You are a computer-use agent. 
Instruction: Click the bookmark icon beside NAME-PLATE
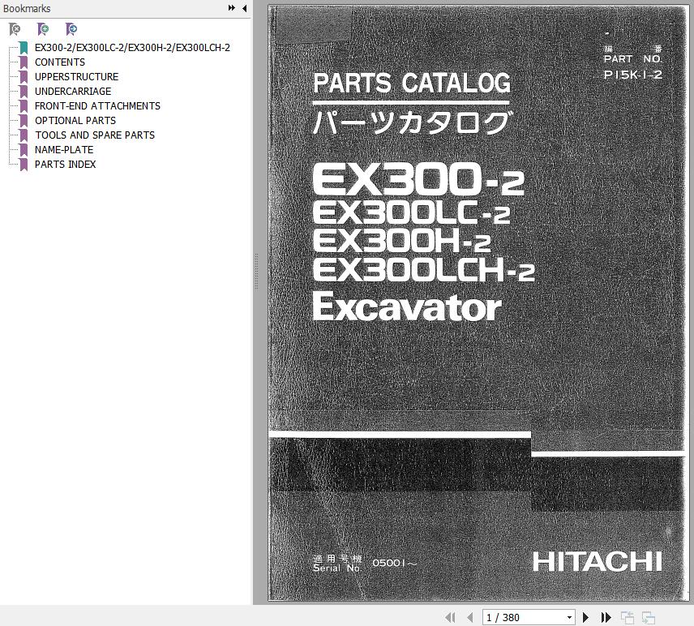pyautogui.click(x=24, y=150)
